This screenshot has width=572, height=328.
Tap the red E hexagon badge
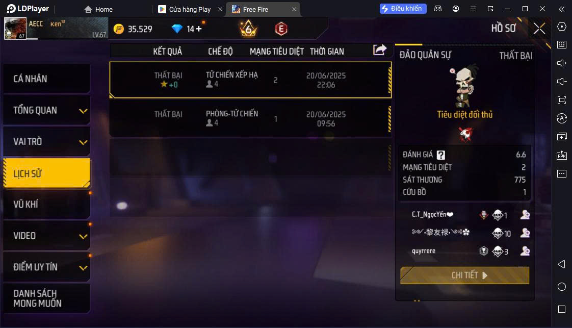[x=281, y=29]
